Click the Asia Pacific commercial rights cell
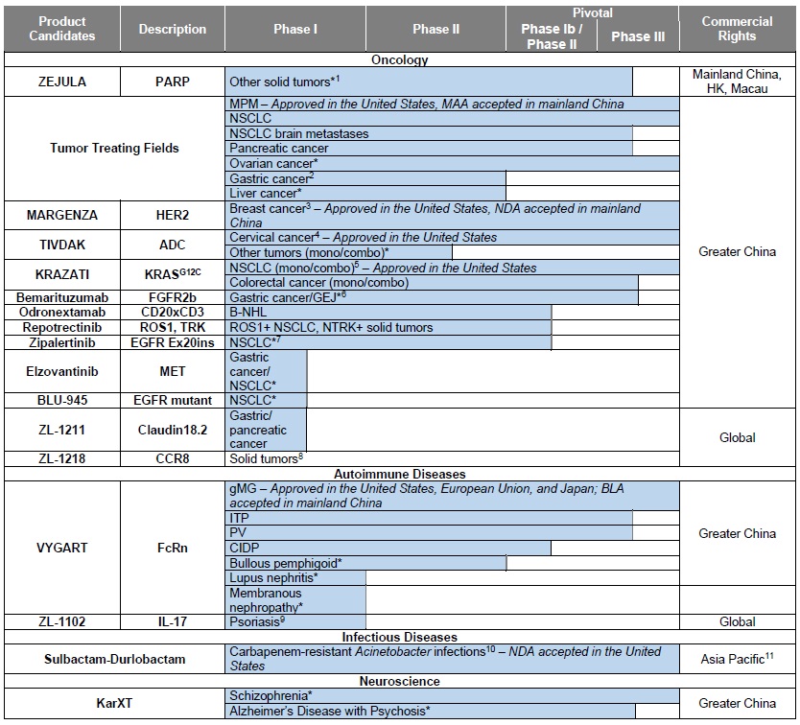 [737, 659]
